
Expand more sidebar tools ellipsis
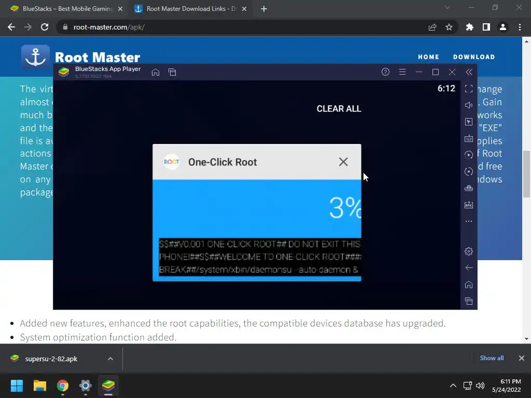tap(469, 221)
